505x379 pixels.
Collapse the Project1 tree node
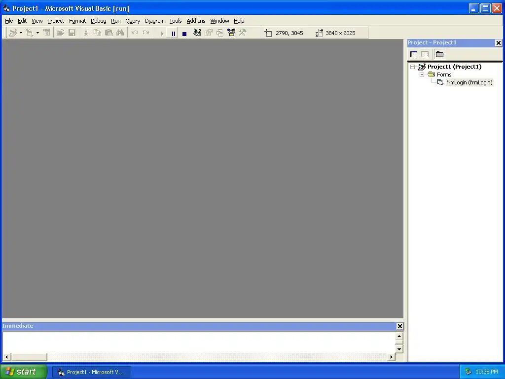[413, 67]
